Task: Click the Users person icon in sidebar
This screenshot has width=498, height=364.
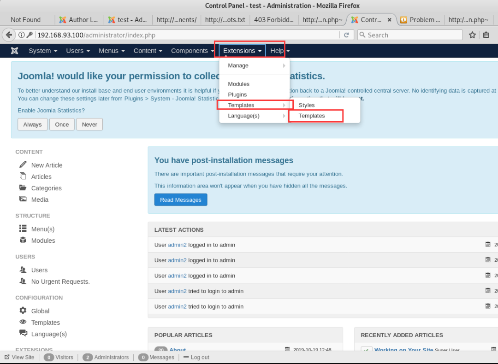Action: click(23, 270)
